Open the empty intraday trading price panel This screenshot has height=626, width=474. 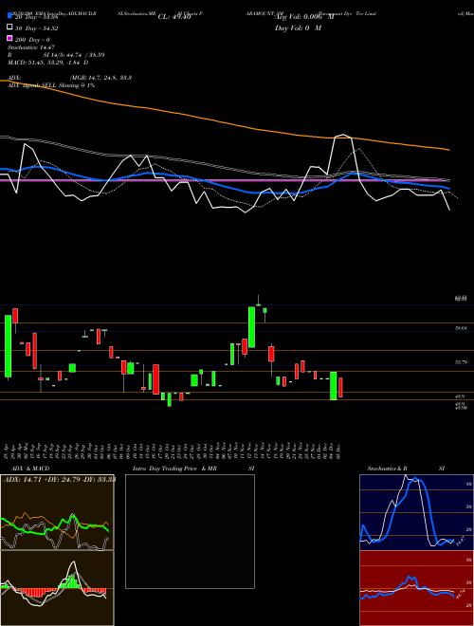coord(190,531)
